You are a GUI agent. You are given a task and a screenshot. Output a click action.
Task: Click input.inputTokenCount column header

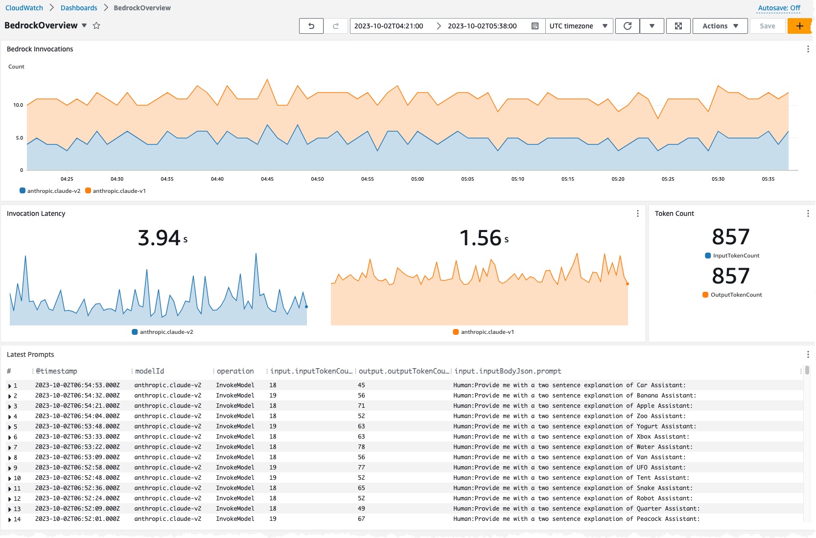tap(311, 371)
